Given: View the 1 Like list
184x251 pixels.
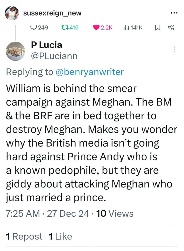Looking at the screenshot, I should 60,236.
